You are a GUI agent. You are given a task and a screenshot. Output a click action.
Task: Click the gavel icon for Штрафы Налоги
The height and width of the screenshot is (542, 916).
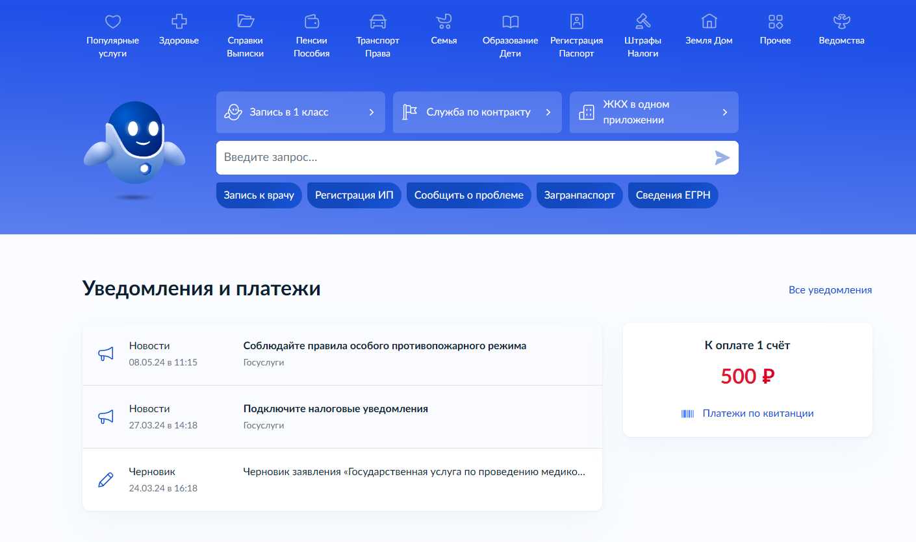pyautogui.click(x=643, y=21)
